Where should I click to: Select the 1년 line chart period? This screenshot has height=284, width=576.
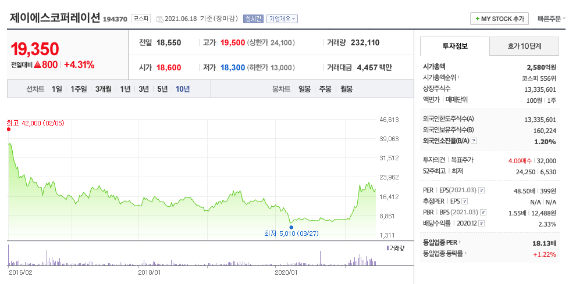(x=125, y=89)
